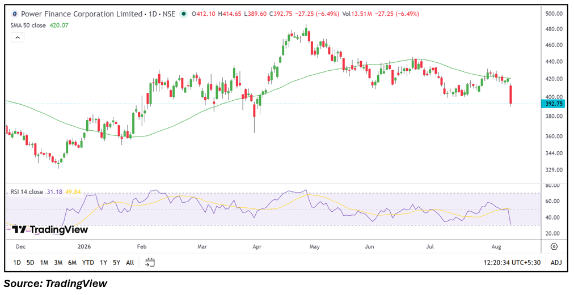
Task: Click the symbol logo icon
Action: (15, 14)
